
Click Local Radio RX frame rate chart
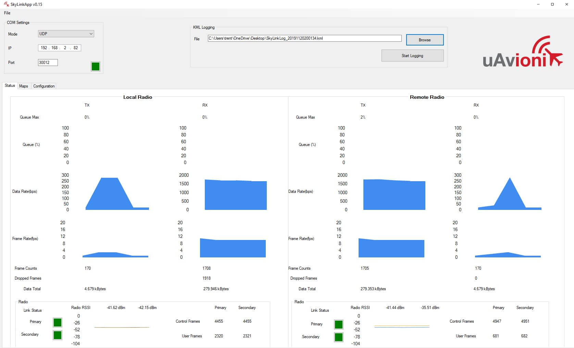(x=233, y=248)
